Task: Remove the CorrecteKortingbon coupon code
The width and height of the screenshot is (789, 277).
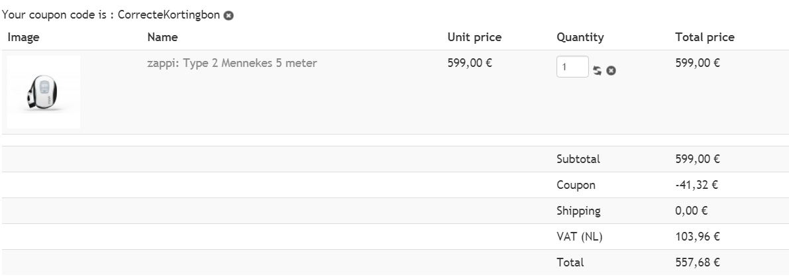Action: click(229, 15)
